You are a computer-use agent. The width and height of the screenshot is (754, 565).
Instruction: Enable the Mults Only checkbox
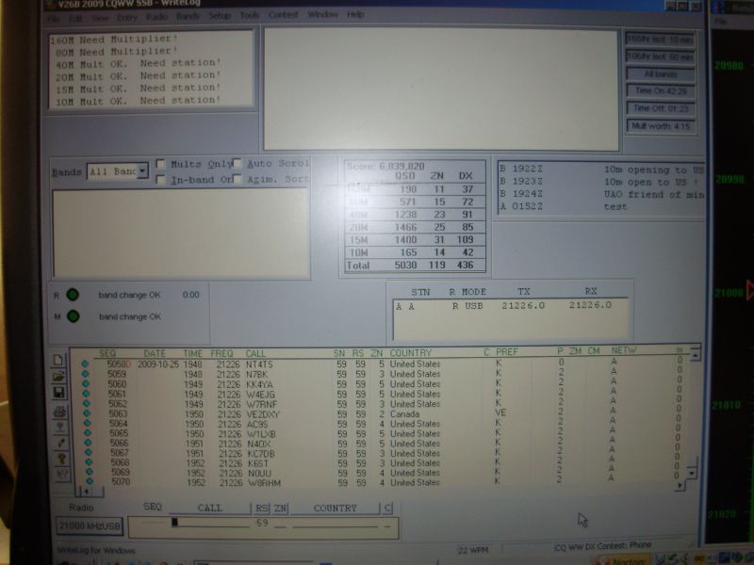coord(161,164)
